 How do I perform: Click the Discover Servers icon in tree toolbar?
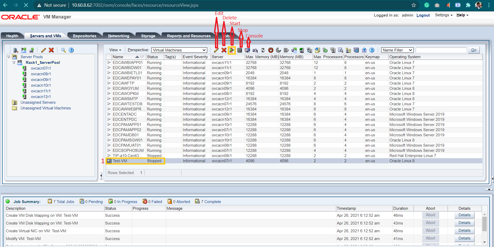16,50
